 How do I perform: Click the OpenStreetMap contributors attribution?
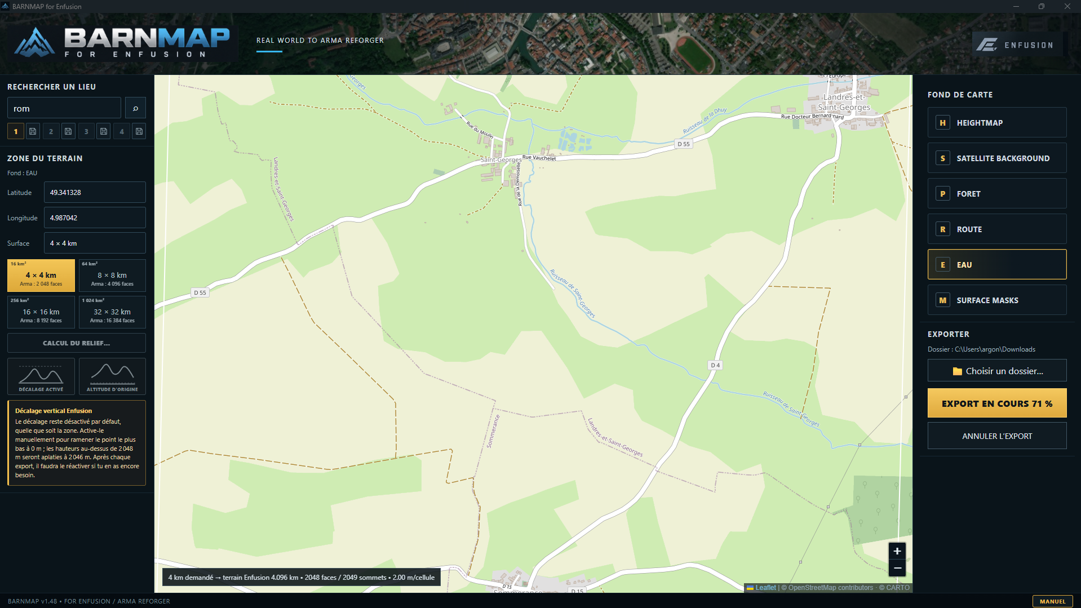click(x=830, y=587)
